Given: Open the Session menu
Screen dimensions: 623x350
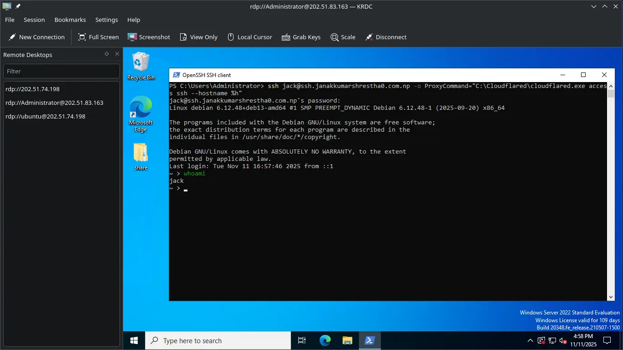Looking at the screenshot, I should click(34, 20).
